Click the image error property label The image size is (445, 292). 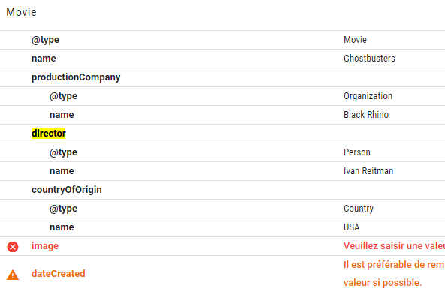point(45,246)
